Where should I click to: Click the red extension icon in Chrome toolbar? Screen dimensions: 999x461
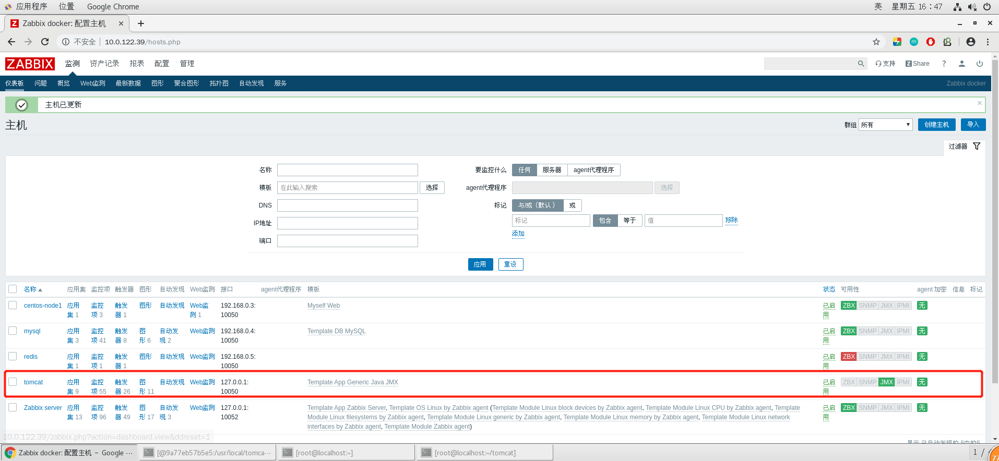(x=931, y=42)
